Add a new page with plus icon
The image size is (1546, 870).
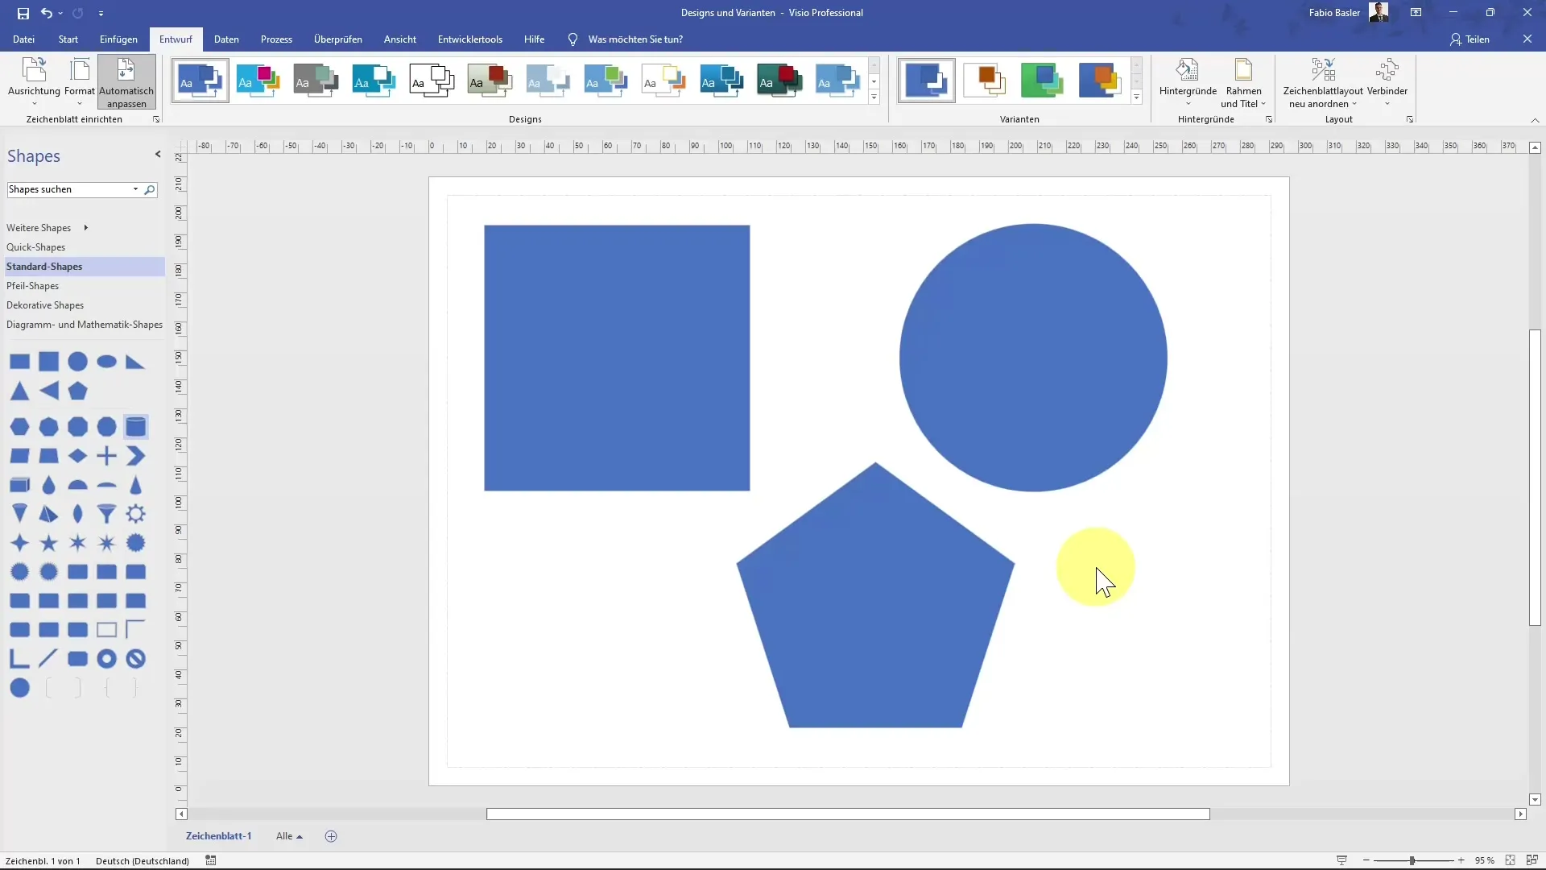[331, 836]
